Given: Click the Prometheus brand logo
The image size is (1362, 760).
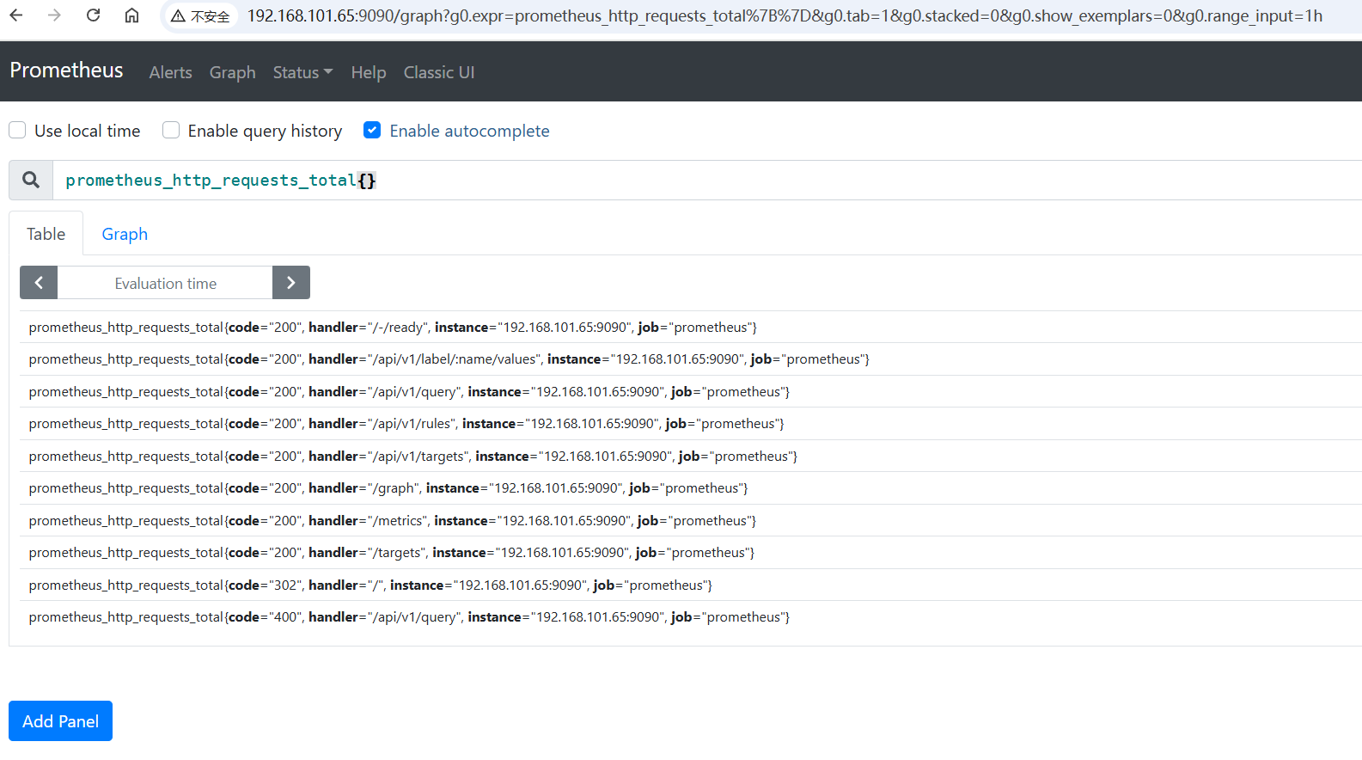Looking at the screenshot, I should [x=66, y=70].
